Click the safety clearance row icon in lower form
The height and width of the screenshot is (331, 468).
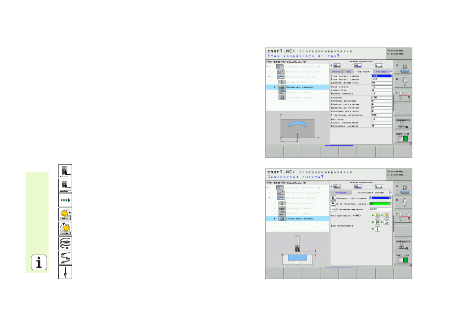334,198
